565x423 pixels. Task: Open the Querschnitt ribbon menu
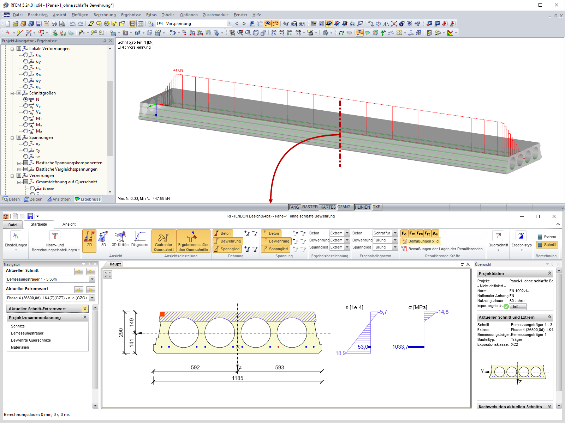pyautogui.click(x=498, y=241)
